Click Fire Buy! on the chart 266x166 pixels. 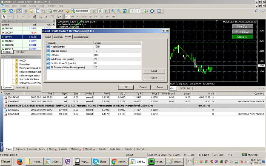coord(243,26)
